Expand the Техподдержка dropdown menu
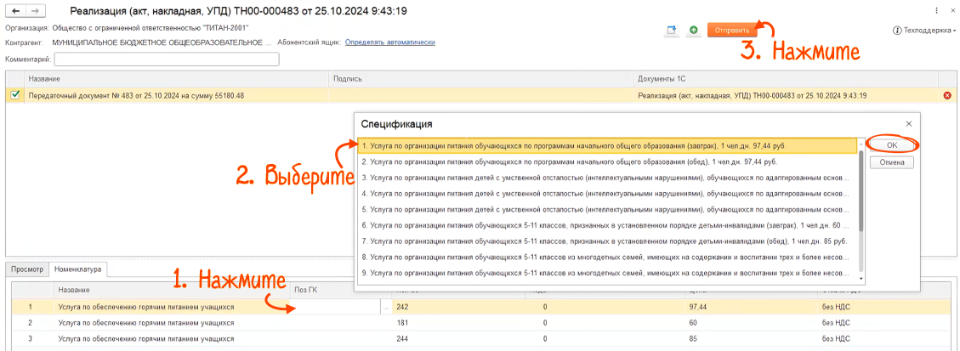Viewport: 960px width, 351px height. 927,30
